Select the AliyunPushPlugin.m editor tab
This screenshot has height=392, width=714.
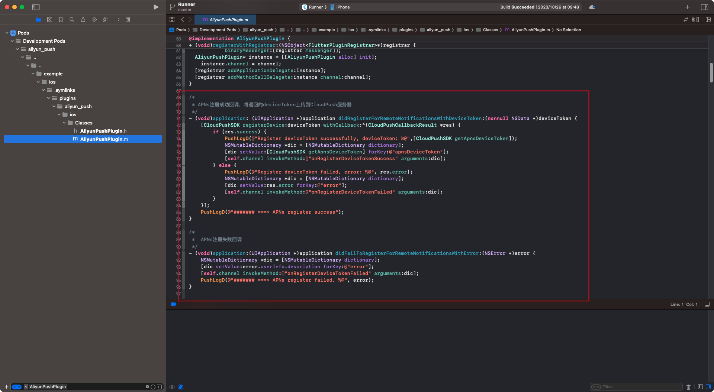point(225,20)
